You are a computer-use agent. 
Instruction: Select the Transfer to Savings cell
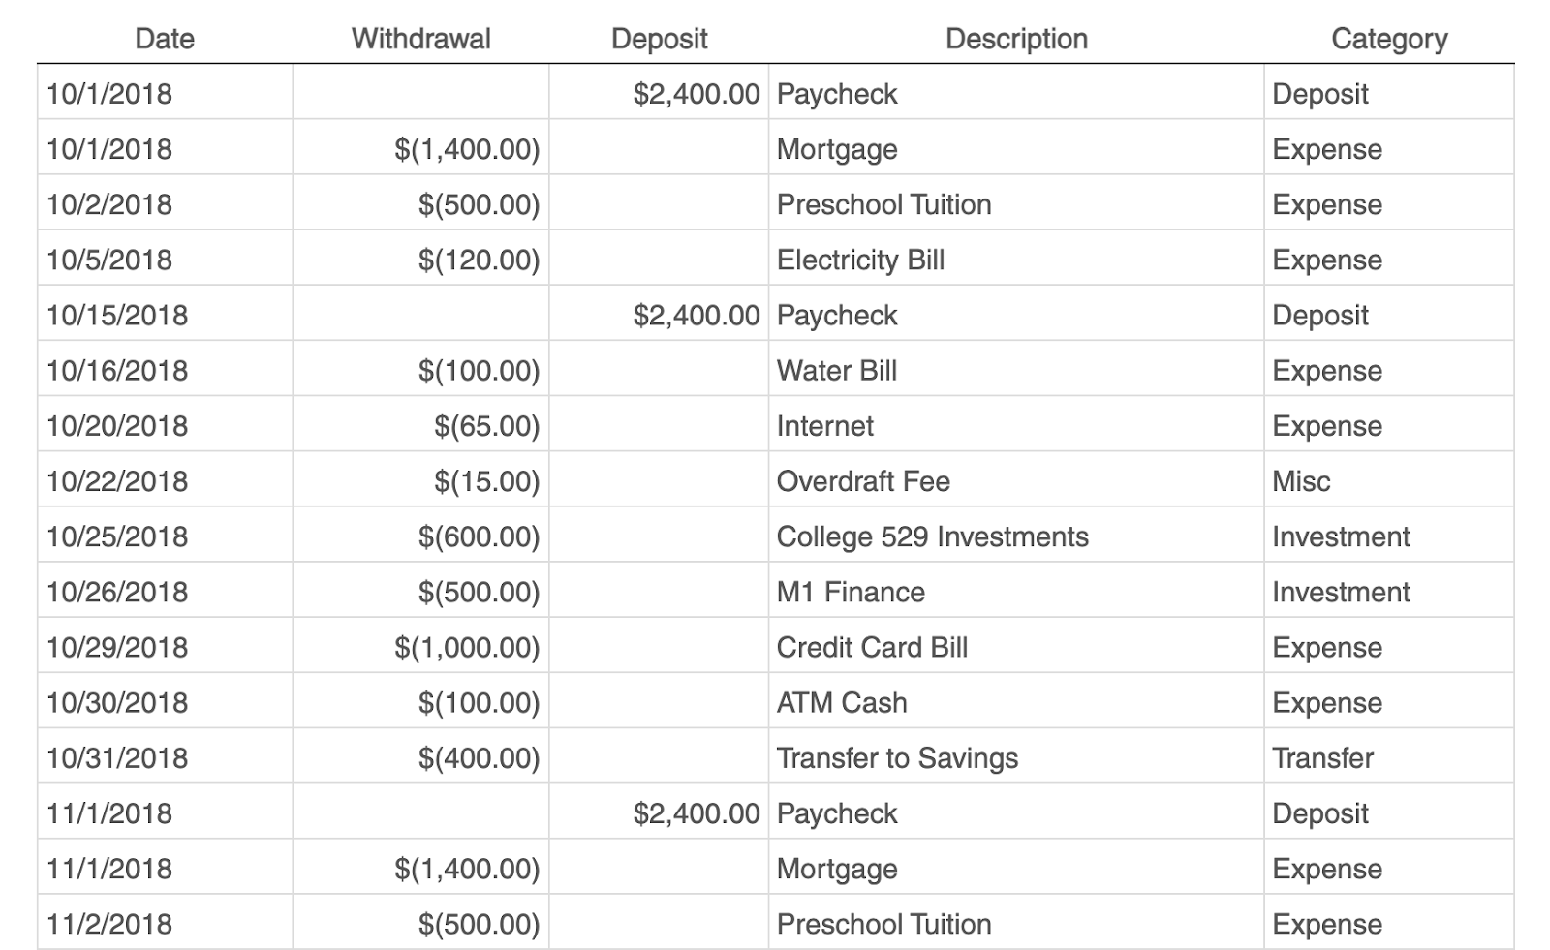897,758
